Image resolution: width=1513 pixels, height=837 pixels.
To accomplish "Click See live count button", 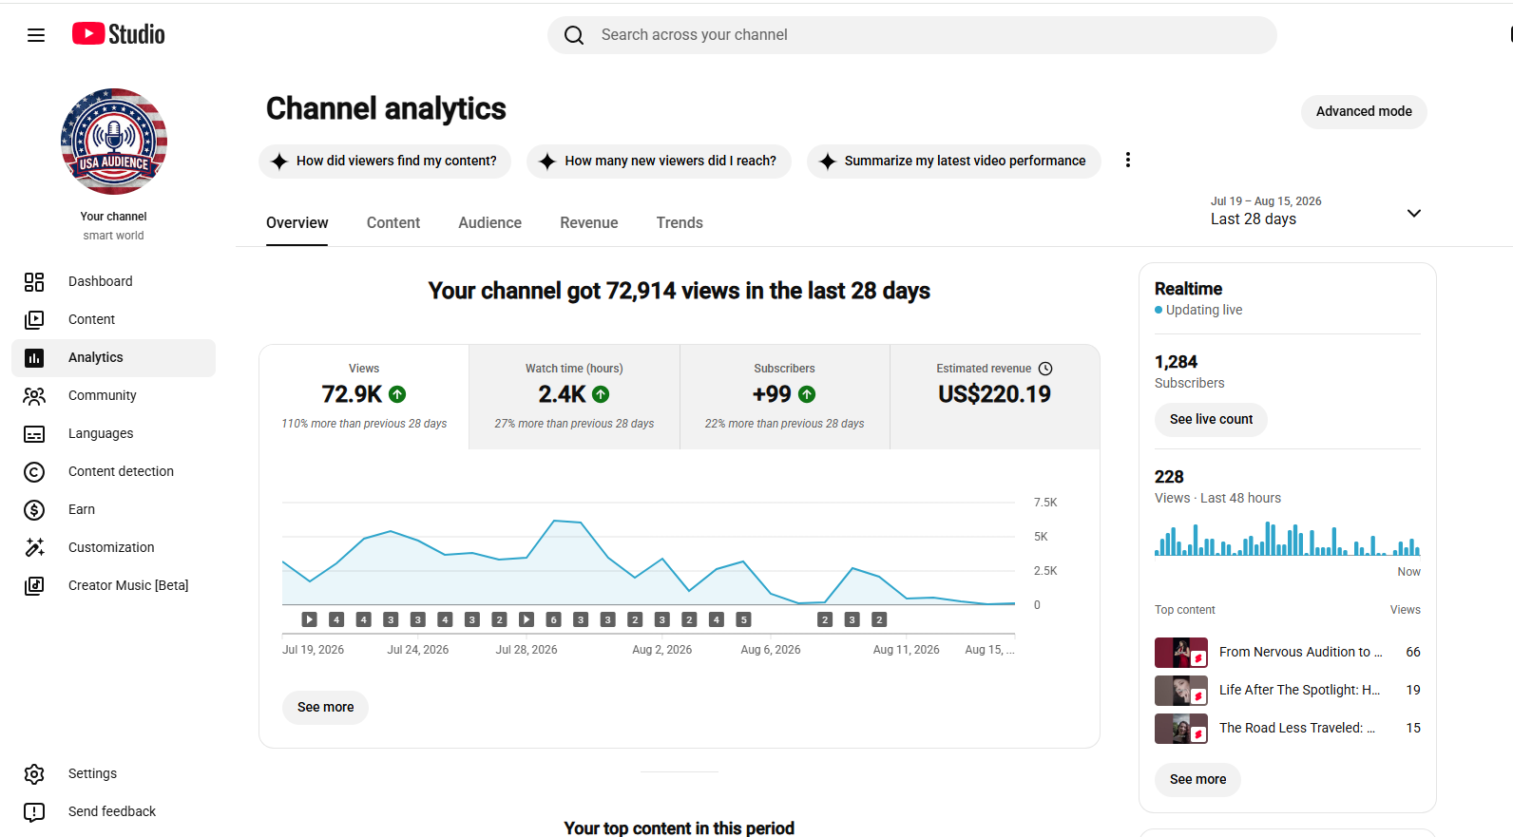I will (x=1211, y=419).
